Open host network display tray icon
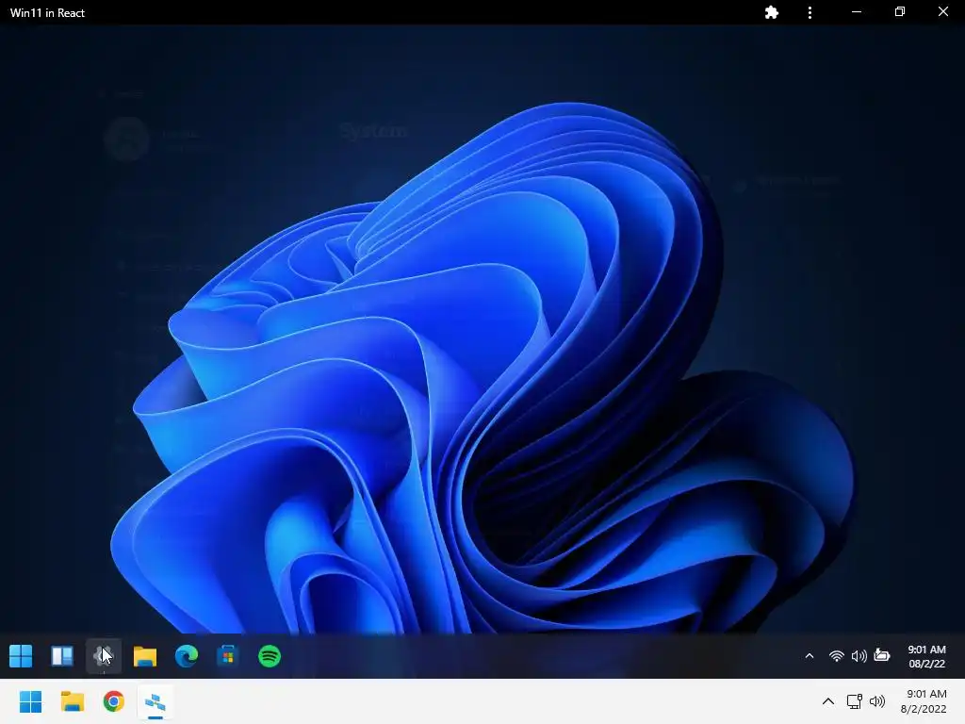 pyautogui.click(x=854, y=701)
